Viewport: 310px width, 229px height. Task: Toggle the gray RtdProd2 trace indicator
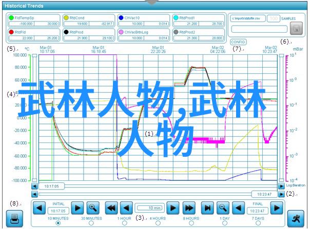click(176, 32)
